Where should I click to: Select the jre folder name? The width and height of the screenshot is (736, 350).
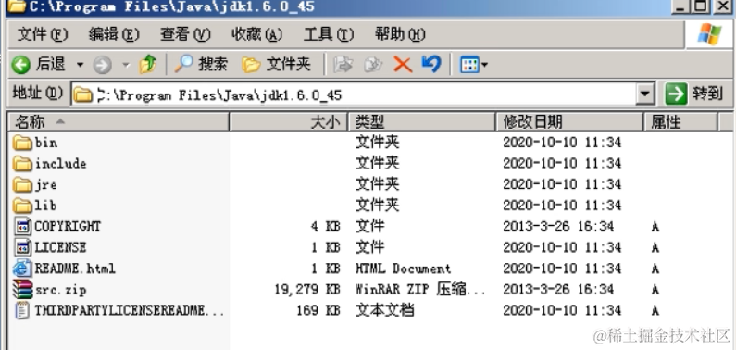pyautogui.click(x=46, y=185)
